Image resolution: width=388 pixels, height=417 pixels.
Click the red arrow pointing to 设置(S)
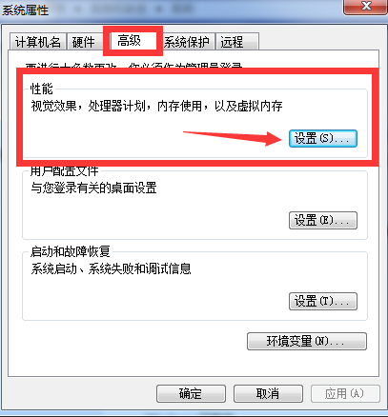(233, 138)
